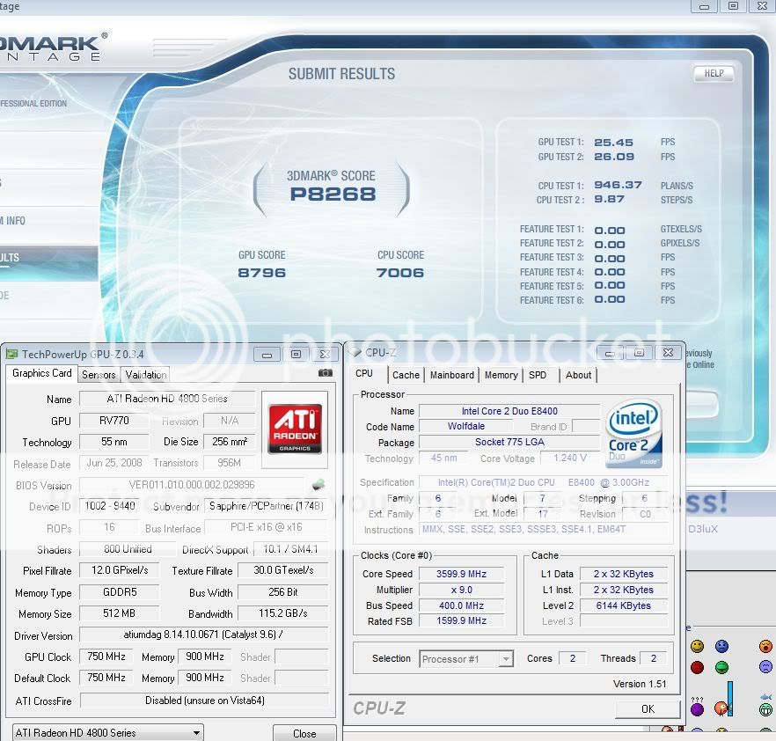This screenshot has width=776, height=741.
Task: Open the ATI Radeon HD 4800 Series dropdown
Action: click(x=108, y=732)
